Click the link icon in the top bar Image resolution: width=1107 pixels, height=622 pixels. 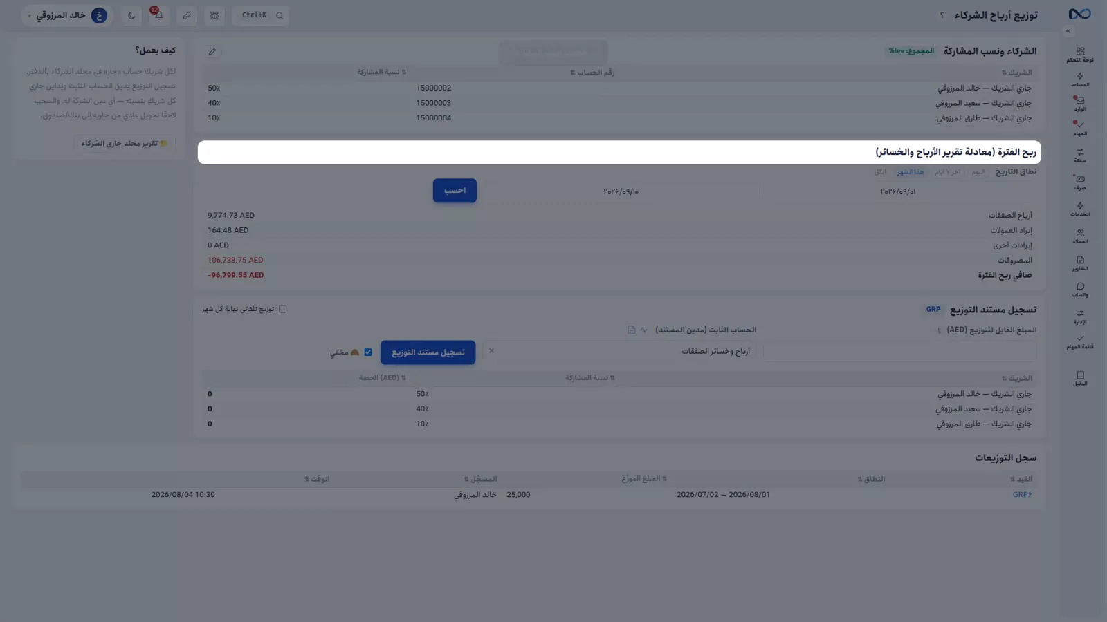tap(187, 15)
